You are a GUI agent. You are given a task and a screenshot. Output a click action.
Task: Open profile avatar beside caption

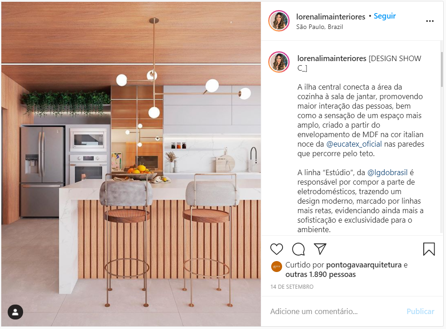coord(279,62)
